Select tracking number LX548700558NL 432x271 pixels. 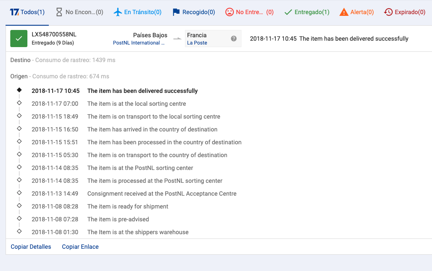click(54, 34)
